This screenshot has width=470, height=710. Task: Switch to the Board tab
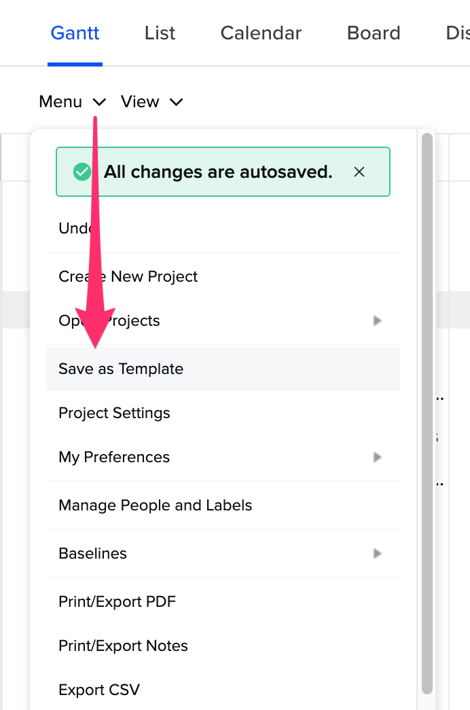pos(374,33)
